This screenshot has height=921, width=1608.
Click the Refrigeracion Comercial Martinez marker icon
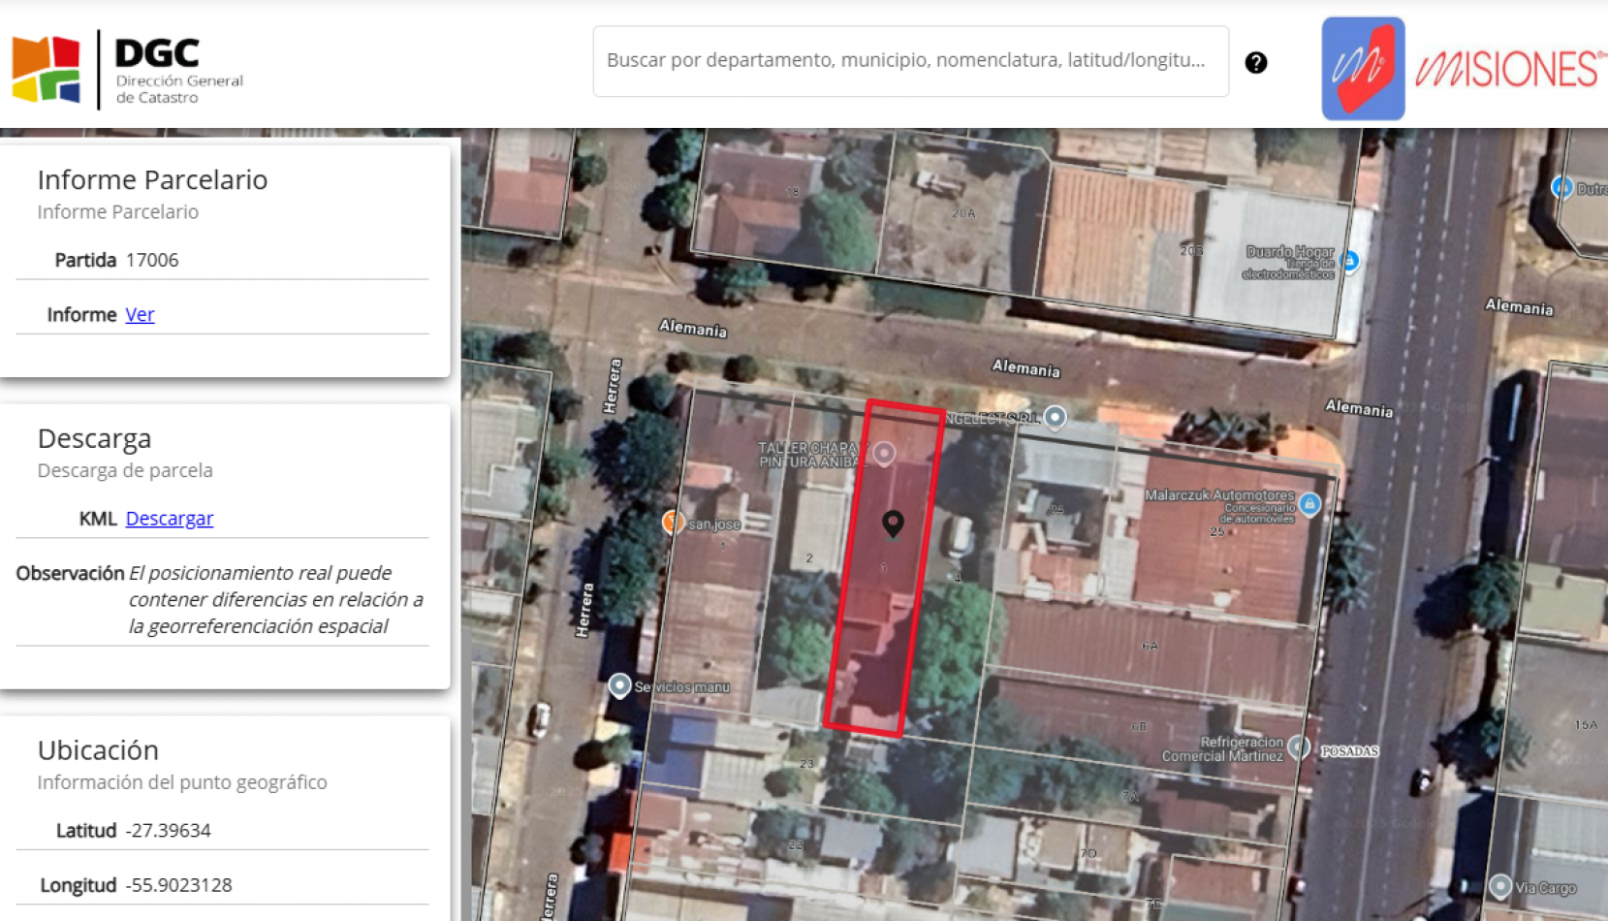tap(1299, 748)
